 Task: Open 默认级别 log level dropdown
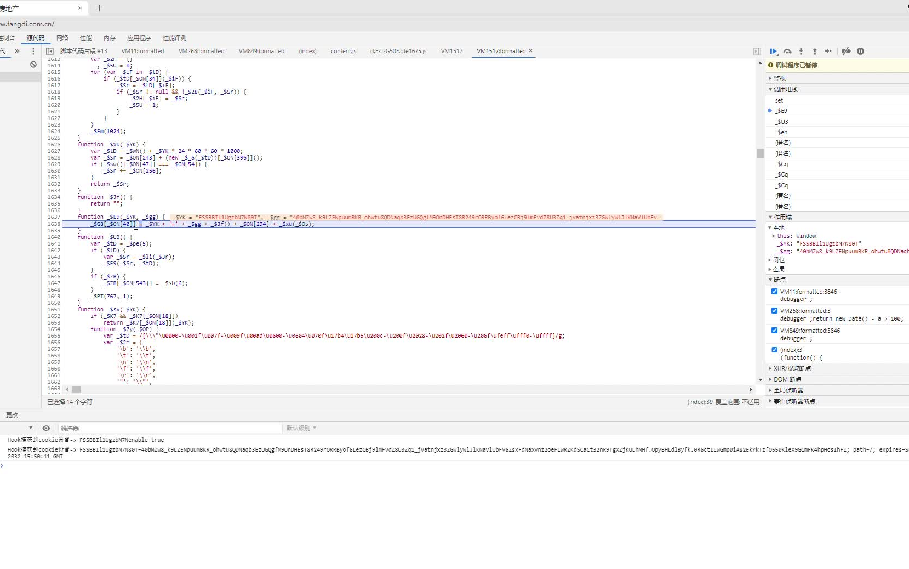(x=301, y=428)
